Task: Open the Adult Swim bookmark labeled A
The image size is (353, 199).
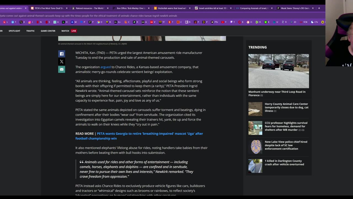Action: coord(144,22)
